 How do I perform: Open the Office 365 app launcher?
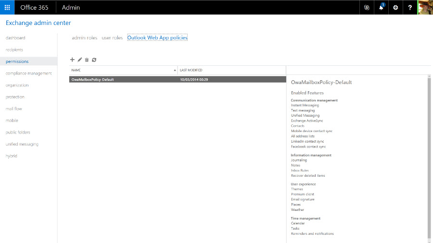point(7,7)
